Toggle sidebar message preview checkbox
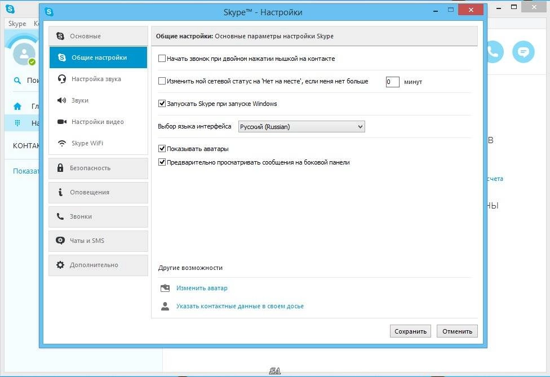 click(162, 162)
